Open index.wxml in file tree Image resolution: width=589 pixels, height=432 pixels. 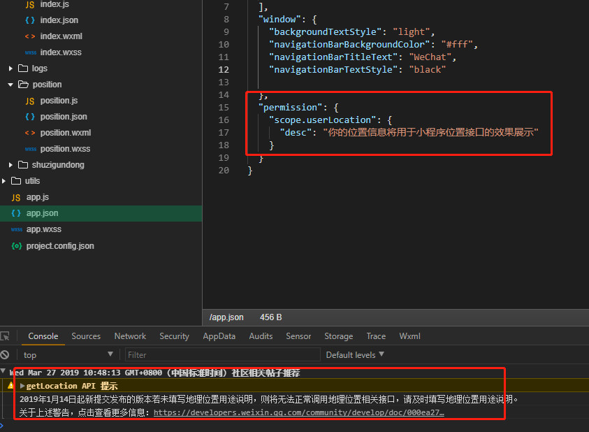61,36
